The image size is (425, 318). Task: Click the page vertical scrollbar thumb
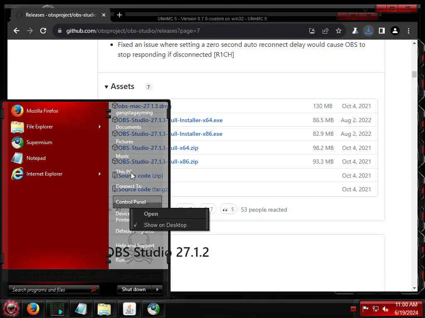pyautogui.click(x=414, y=74)
